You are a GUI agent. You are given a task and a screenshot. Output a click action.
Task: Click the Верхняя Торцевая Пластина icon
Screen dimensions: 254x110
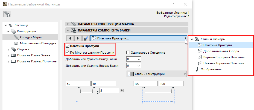pos(199,57)
